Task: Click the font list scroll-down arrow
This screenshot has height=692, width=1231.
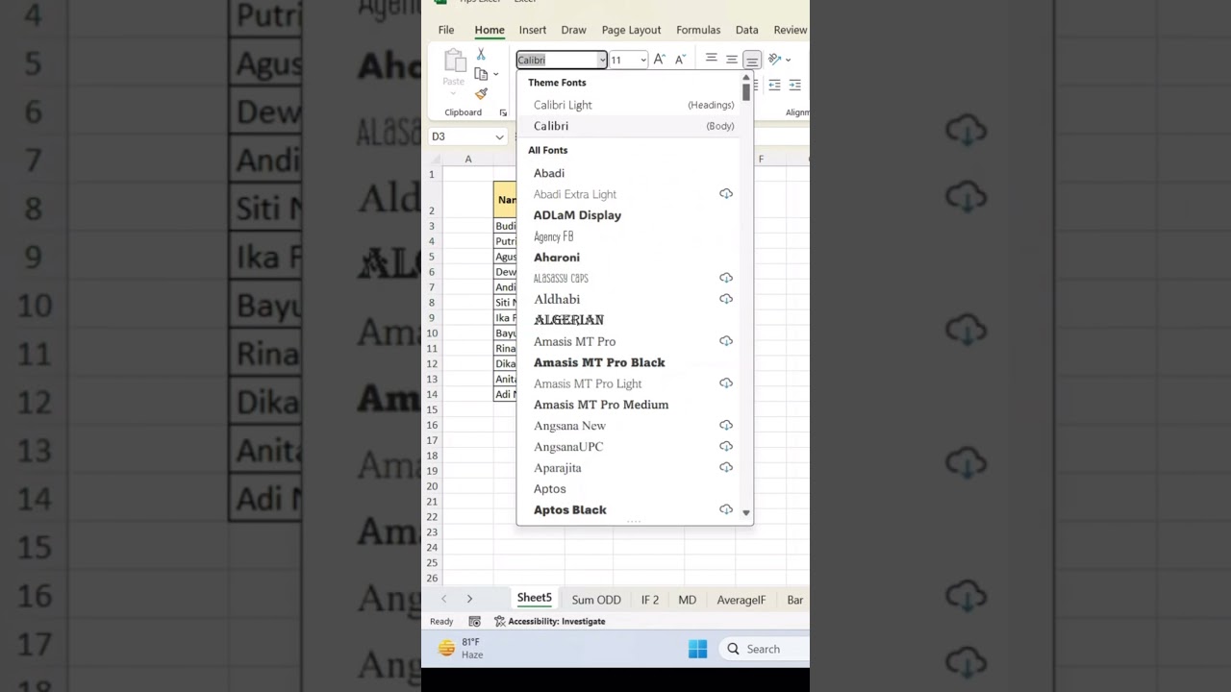Action: (x=746, y=512)
